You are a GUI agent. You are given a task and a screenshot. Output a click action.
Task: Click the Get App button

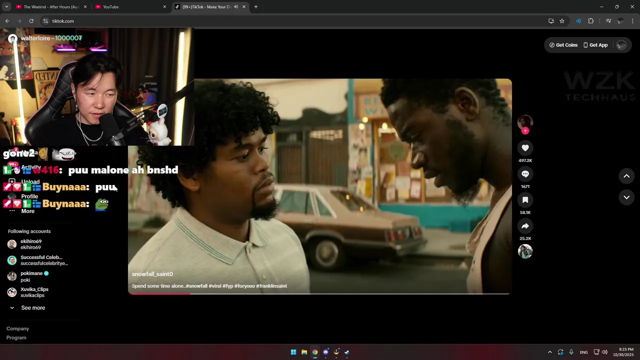[x=595, y=45]
